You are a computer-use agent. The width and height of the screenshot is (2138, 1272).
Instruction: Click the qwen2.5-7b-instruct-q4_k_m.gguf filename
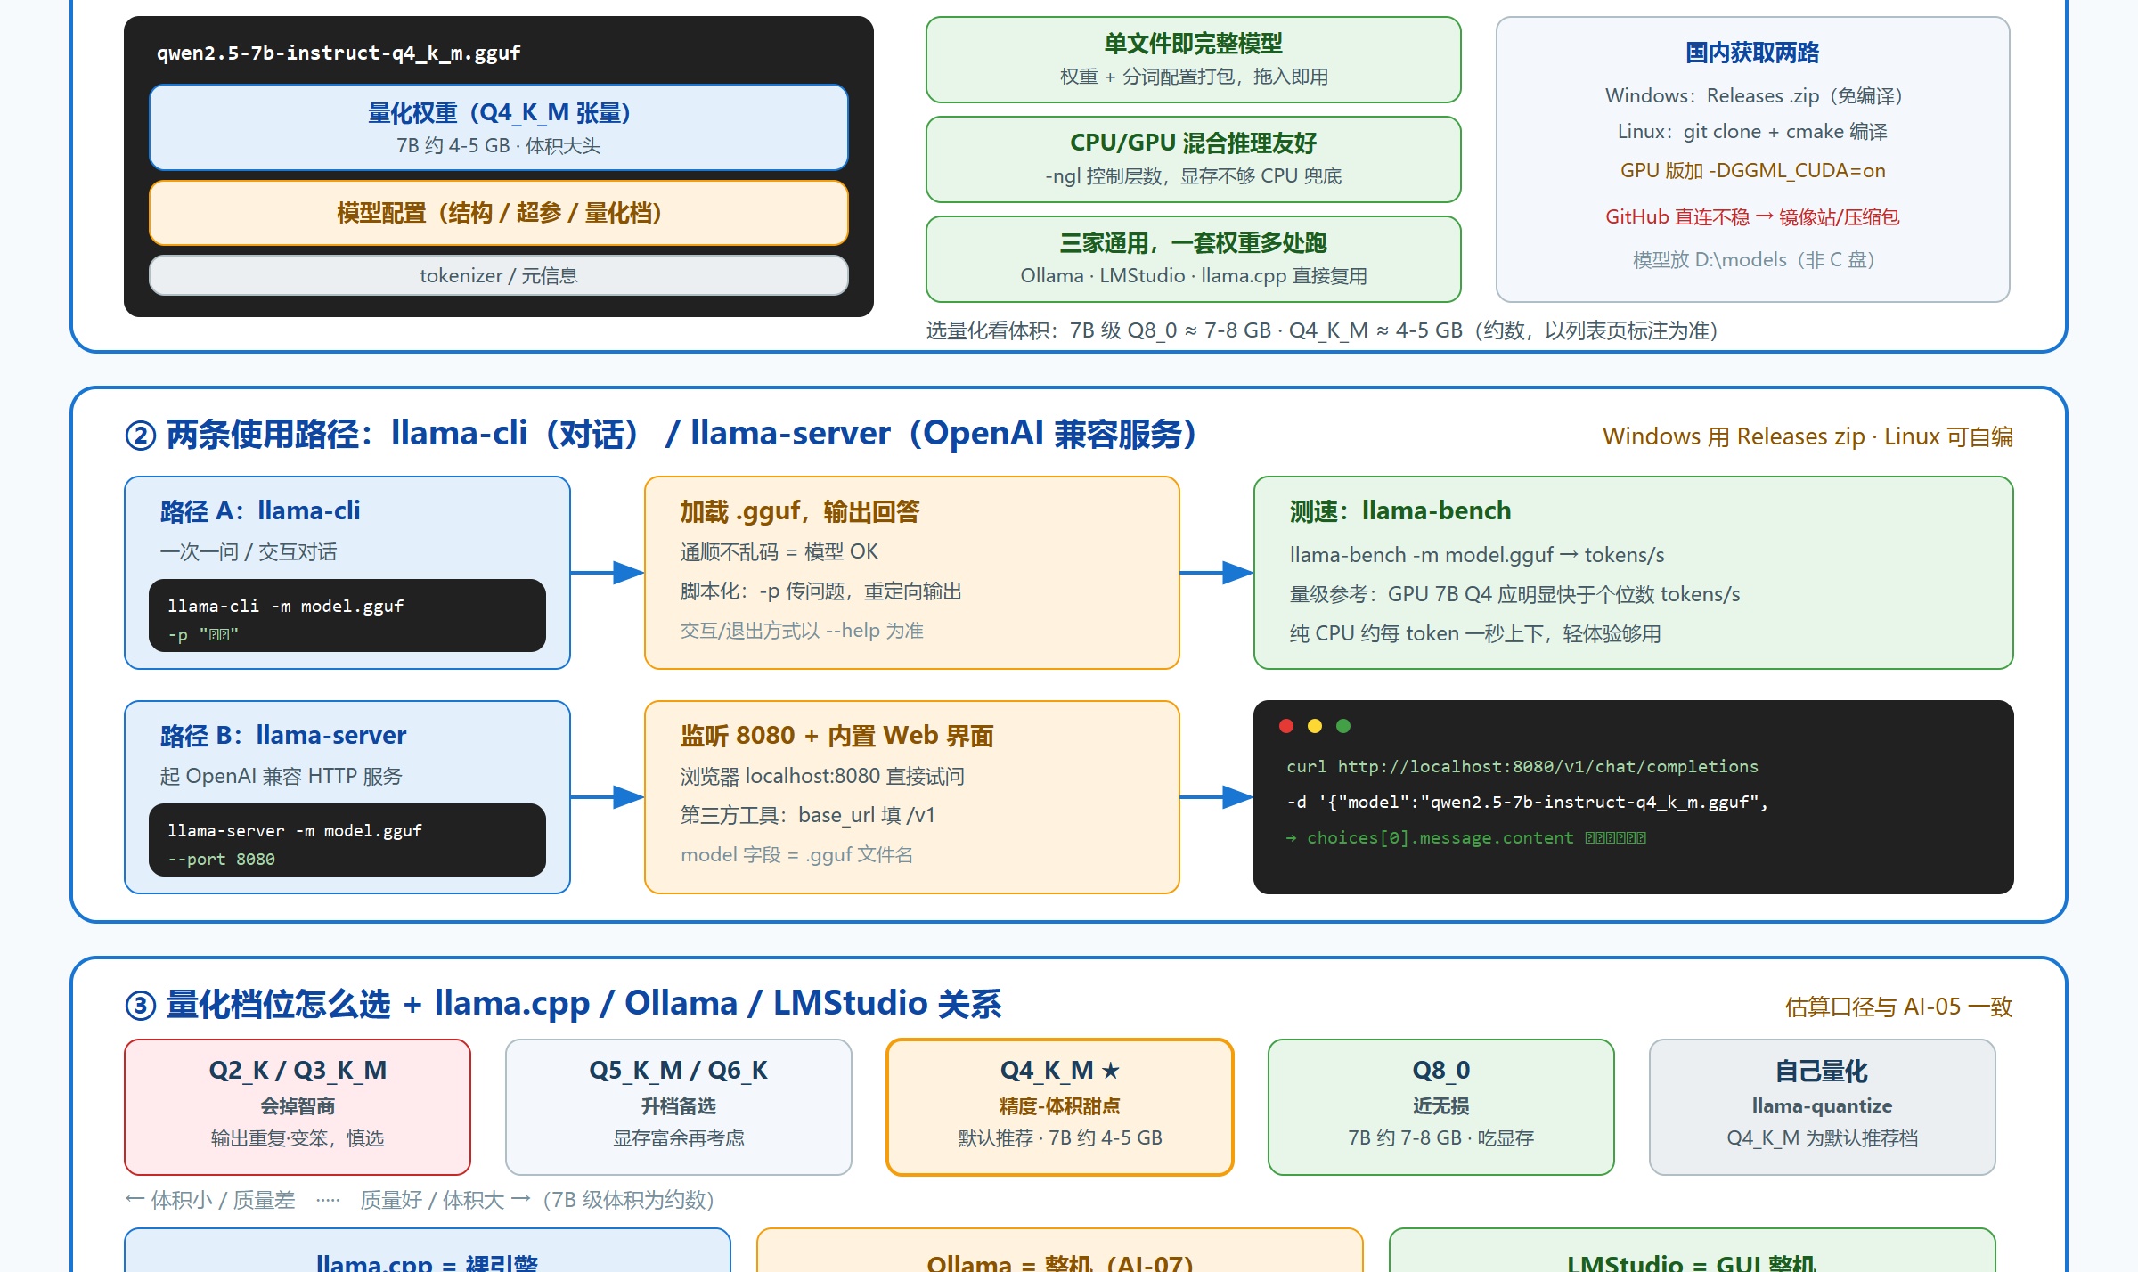(x=339, y=53)
